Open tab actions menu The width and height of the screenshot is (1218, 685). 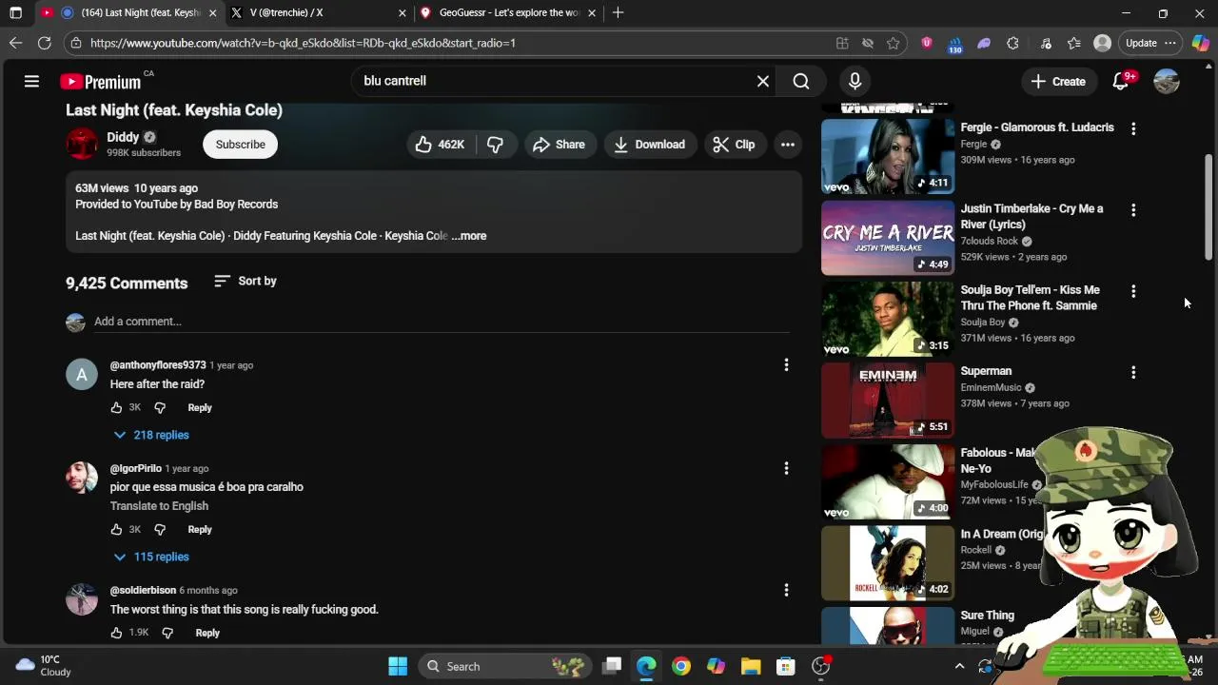(x=15, y=12)
